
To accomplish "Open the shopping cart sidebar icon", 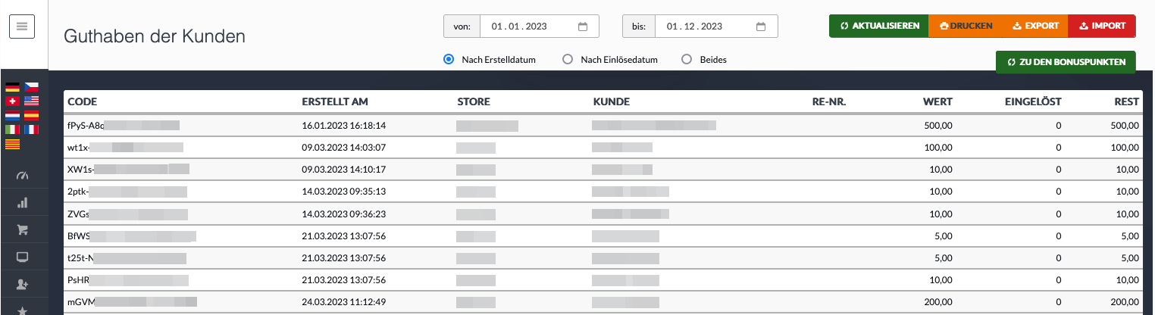I will (22, 230).
